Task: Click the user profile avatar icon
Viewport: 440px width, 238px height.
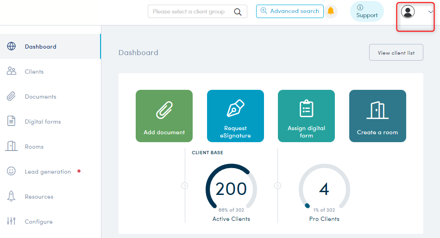Action: tap(408, 12)
